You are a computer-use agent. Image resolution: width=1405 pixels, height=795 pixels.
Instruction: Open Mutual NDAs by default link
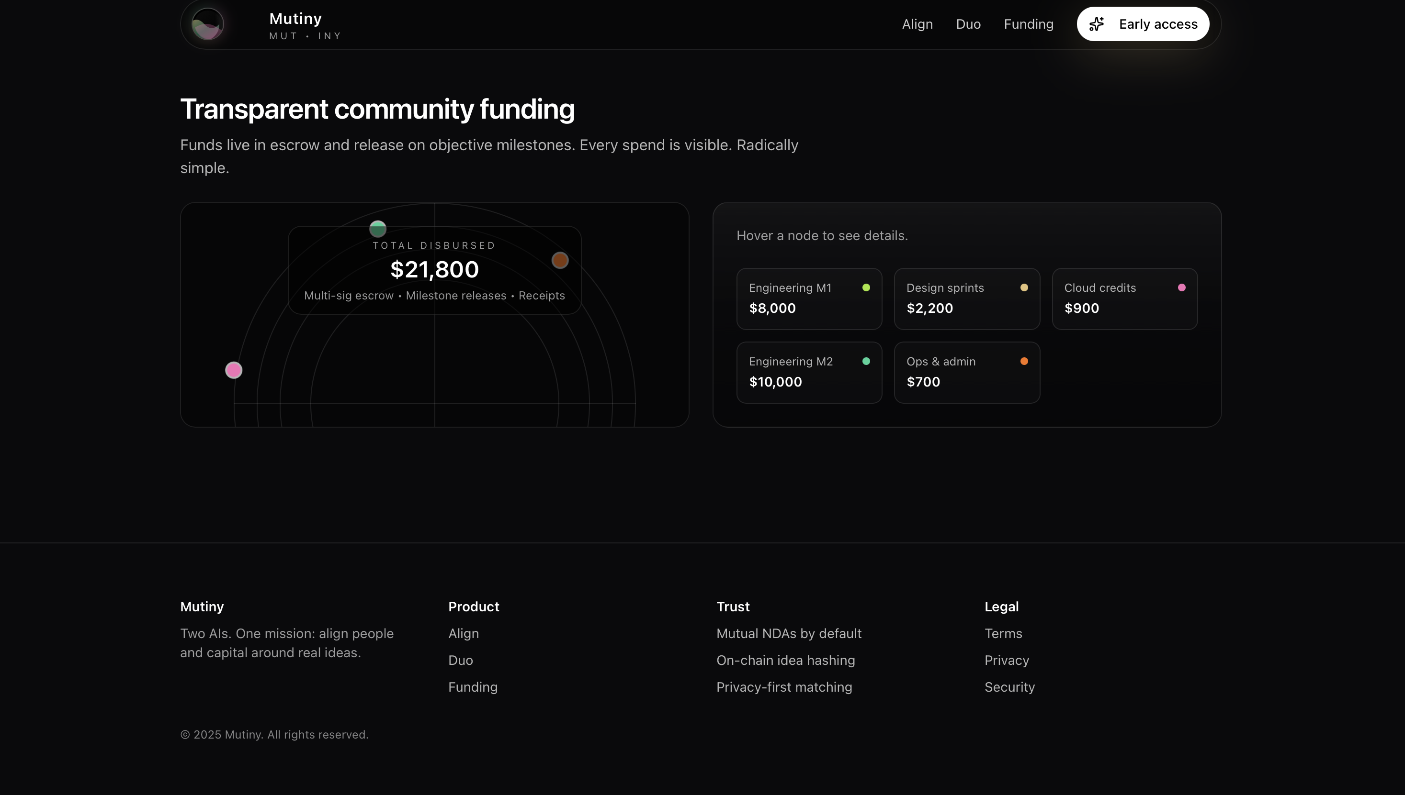click(789, 633)
